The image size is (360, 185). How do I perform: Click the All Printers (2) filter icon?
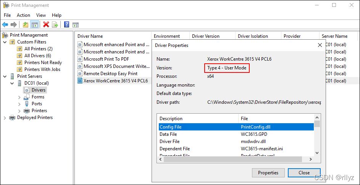click(x=20, y=49)
